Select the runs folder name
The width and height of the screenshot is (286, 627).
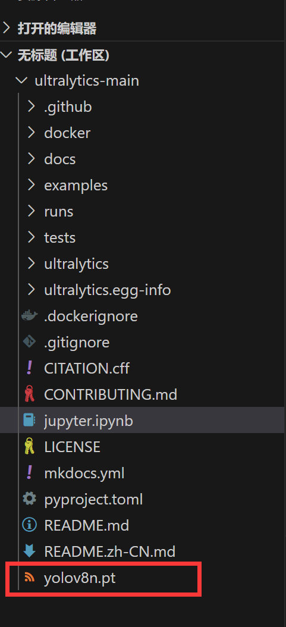click(59, 212)
